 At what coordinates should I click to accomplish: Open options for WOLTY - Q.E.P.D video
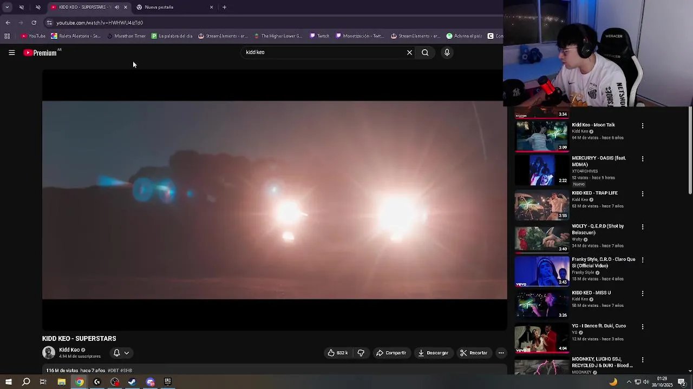(x=643, y=227)
